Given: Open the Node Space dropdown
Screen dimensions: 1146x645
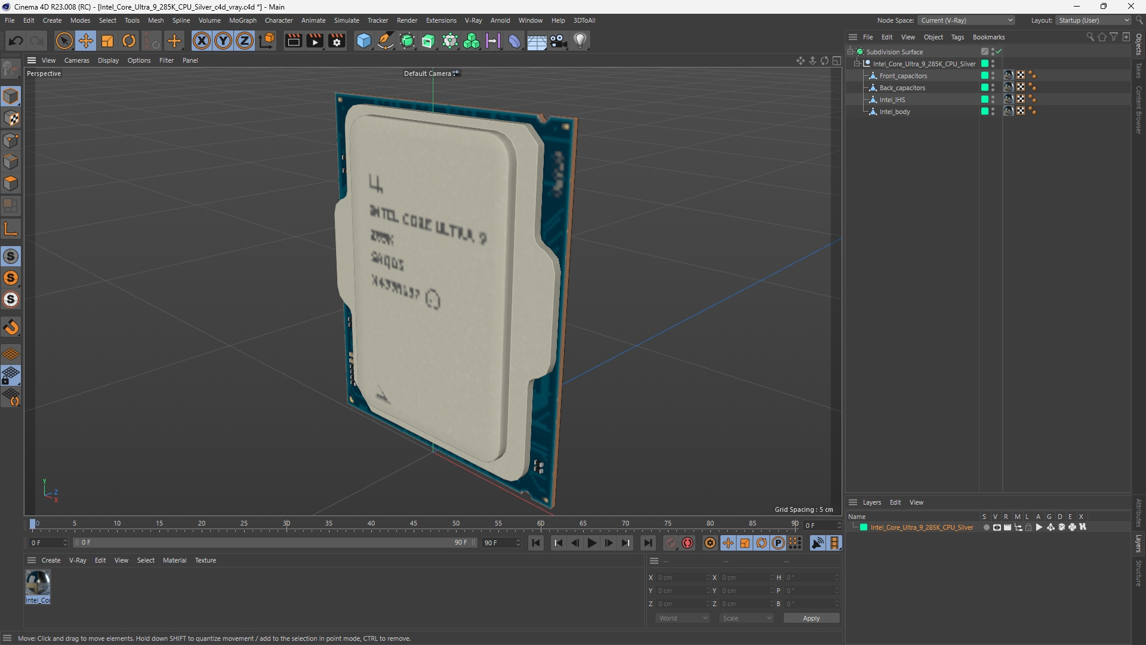Looking at the screenshot, I should [x=966, y=20].
